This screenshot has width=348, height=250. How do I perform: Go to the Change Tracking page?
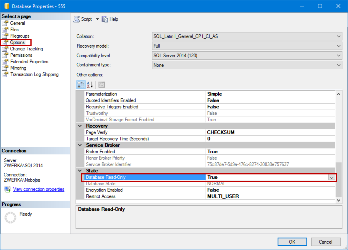tap(26, 49)
